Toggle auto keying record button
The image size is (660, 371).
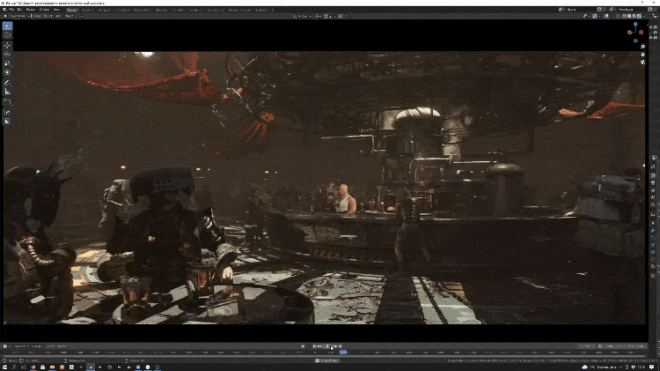pyautogui.click(x=303, y=346)
